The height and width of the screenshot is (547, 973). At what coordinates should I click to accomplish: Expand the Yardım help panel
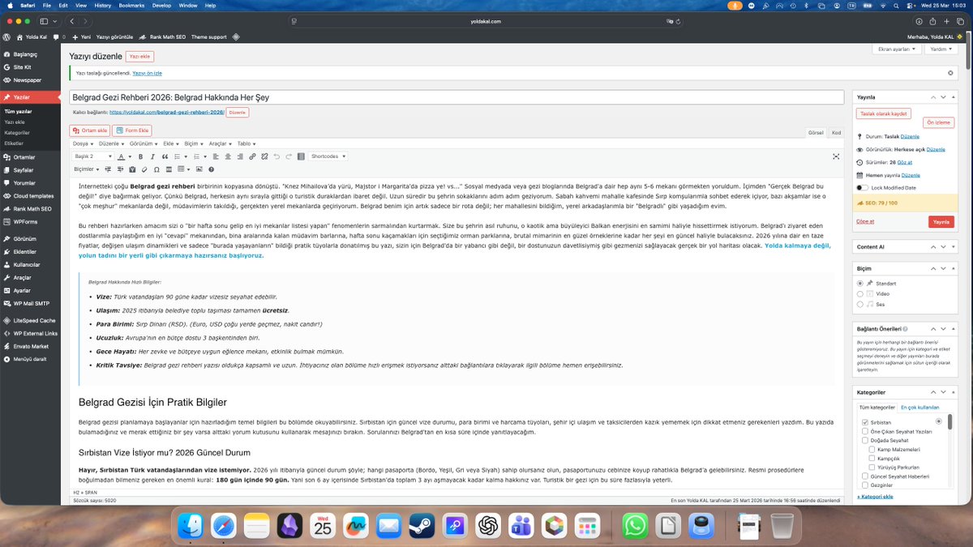(x=941, y=49)
